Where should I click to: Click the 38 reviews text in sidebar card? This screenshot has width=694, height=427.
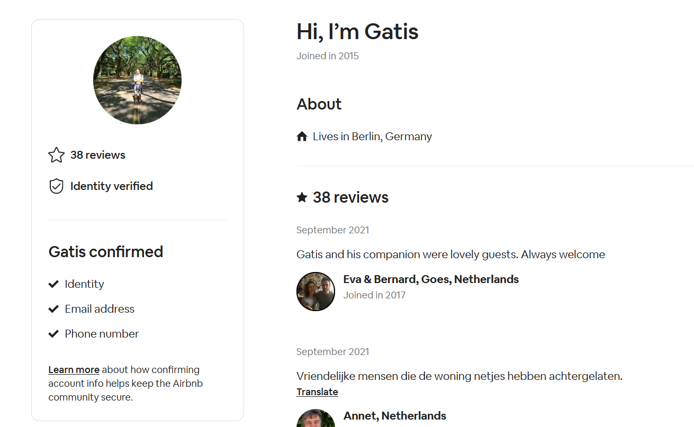click(x=98, y=155)
